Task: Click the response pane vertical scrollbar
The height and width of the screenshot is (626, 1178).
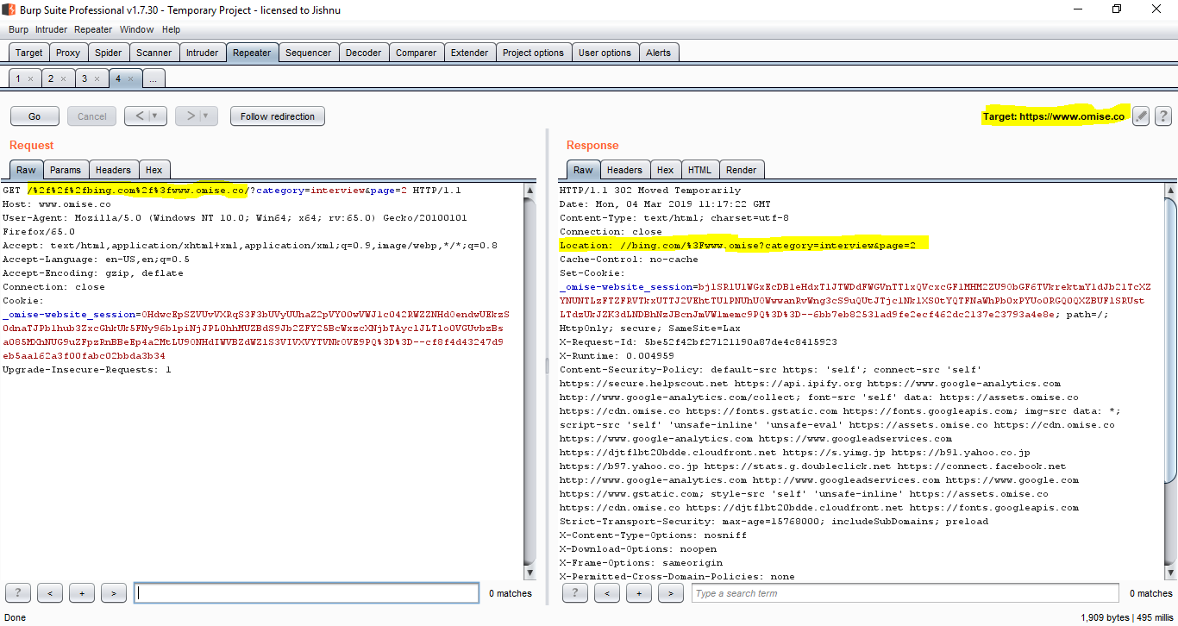Action: (x=1170, y=381)
